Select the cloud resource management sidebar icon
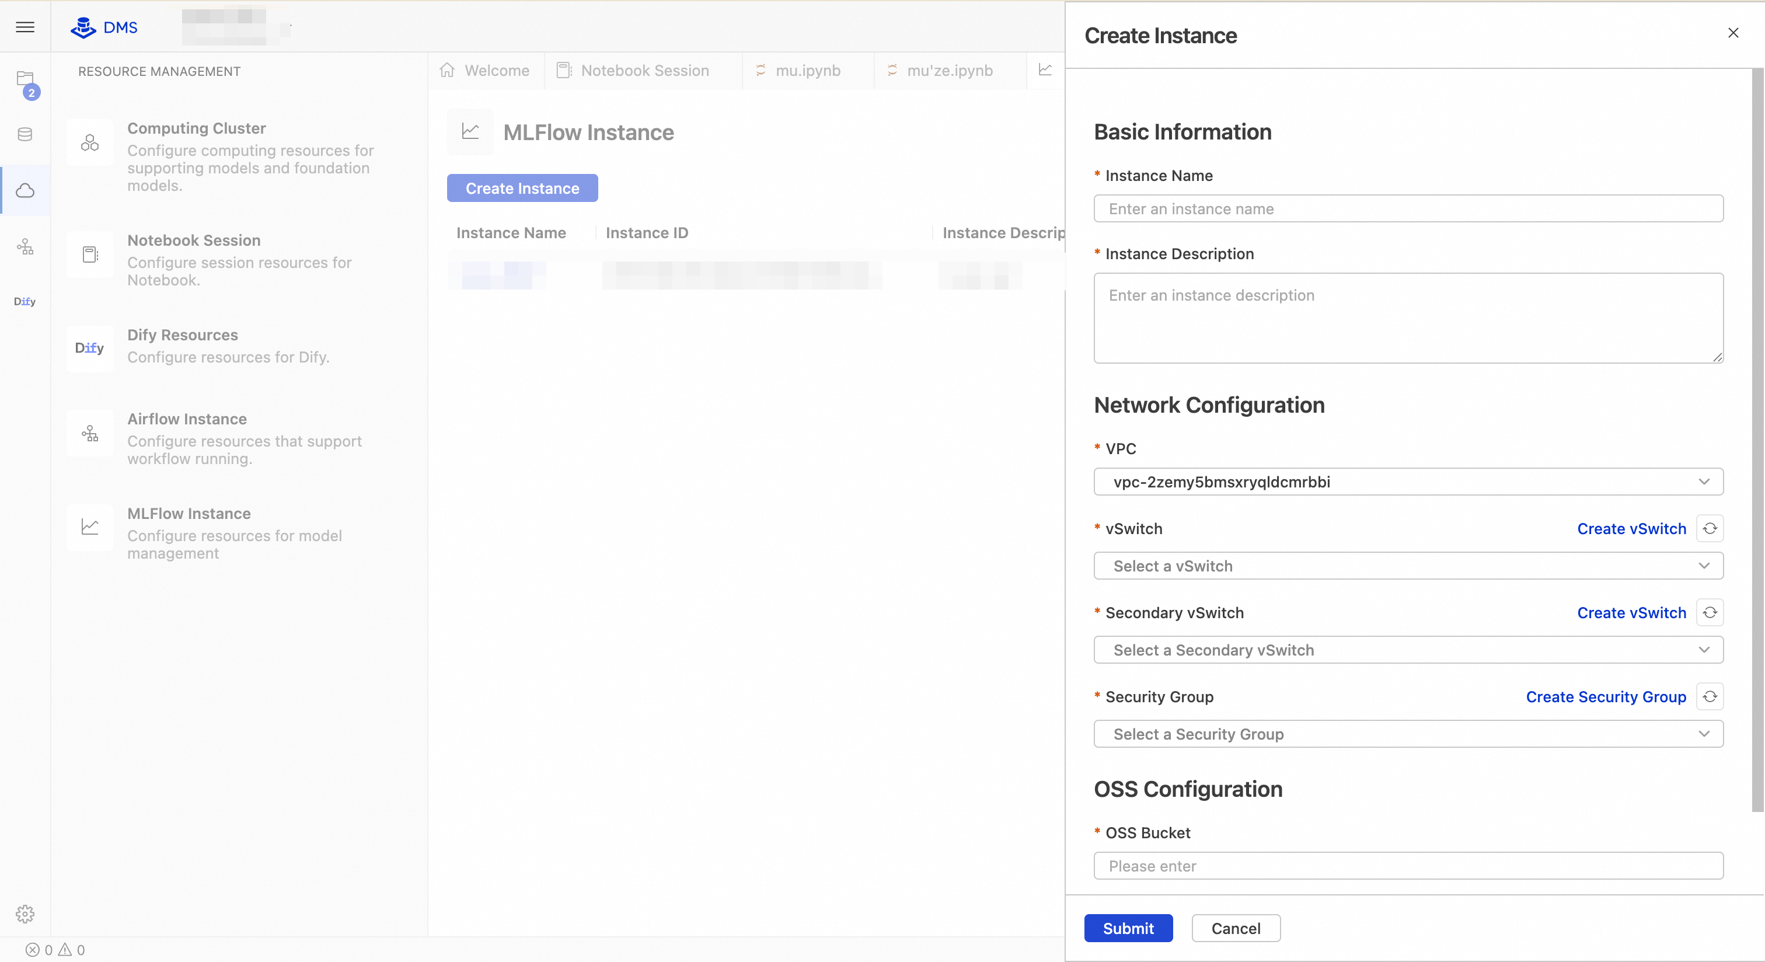 25,190
